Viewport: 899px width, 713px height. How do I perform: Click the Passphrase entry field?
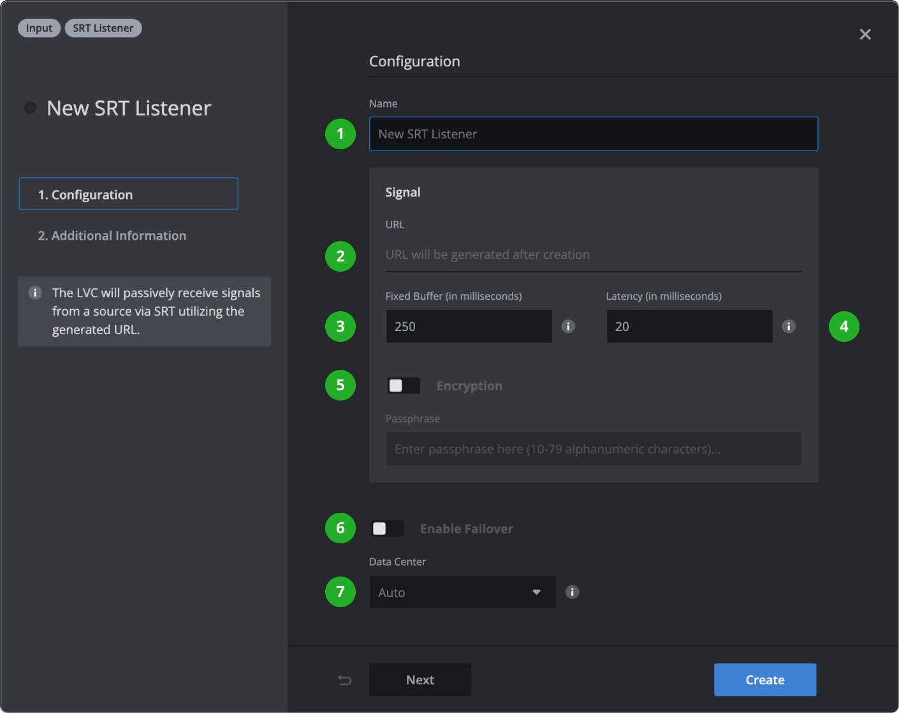593,449
